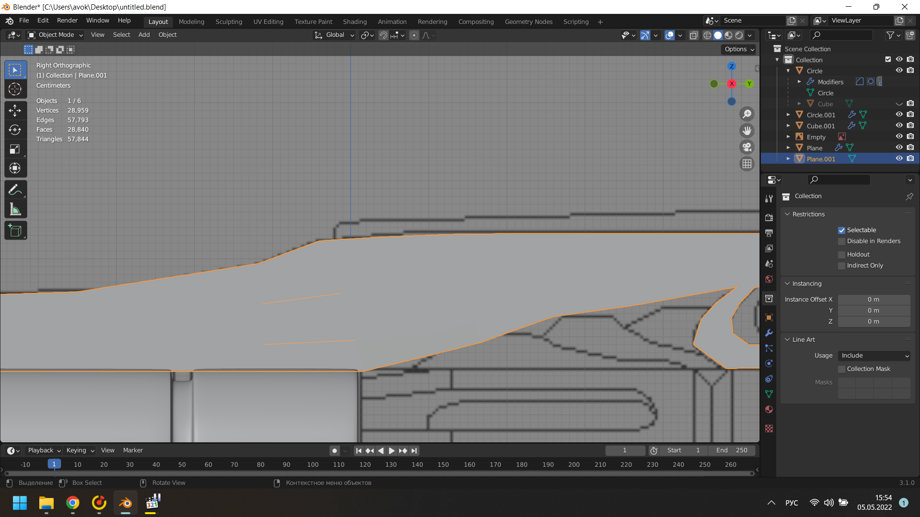Uncheck the Selectable checkbox

coord(841,230)
